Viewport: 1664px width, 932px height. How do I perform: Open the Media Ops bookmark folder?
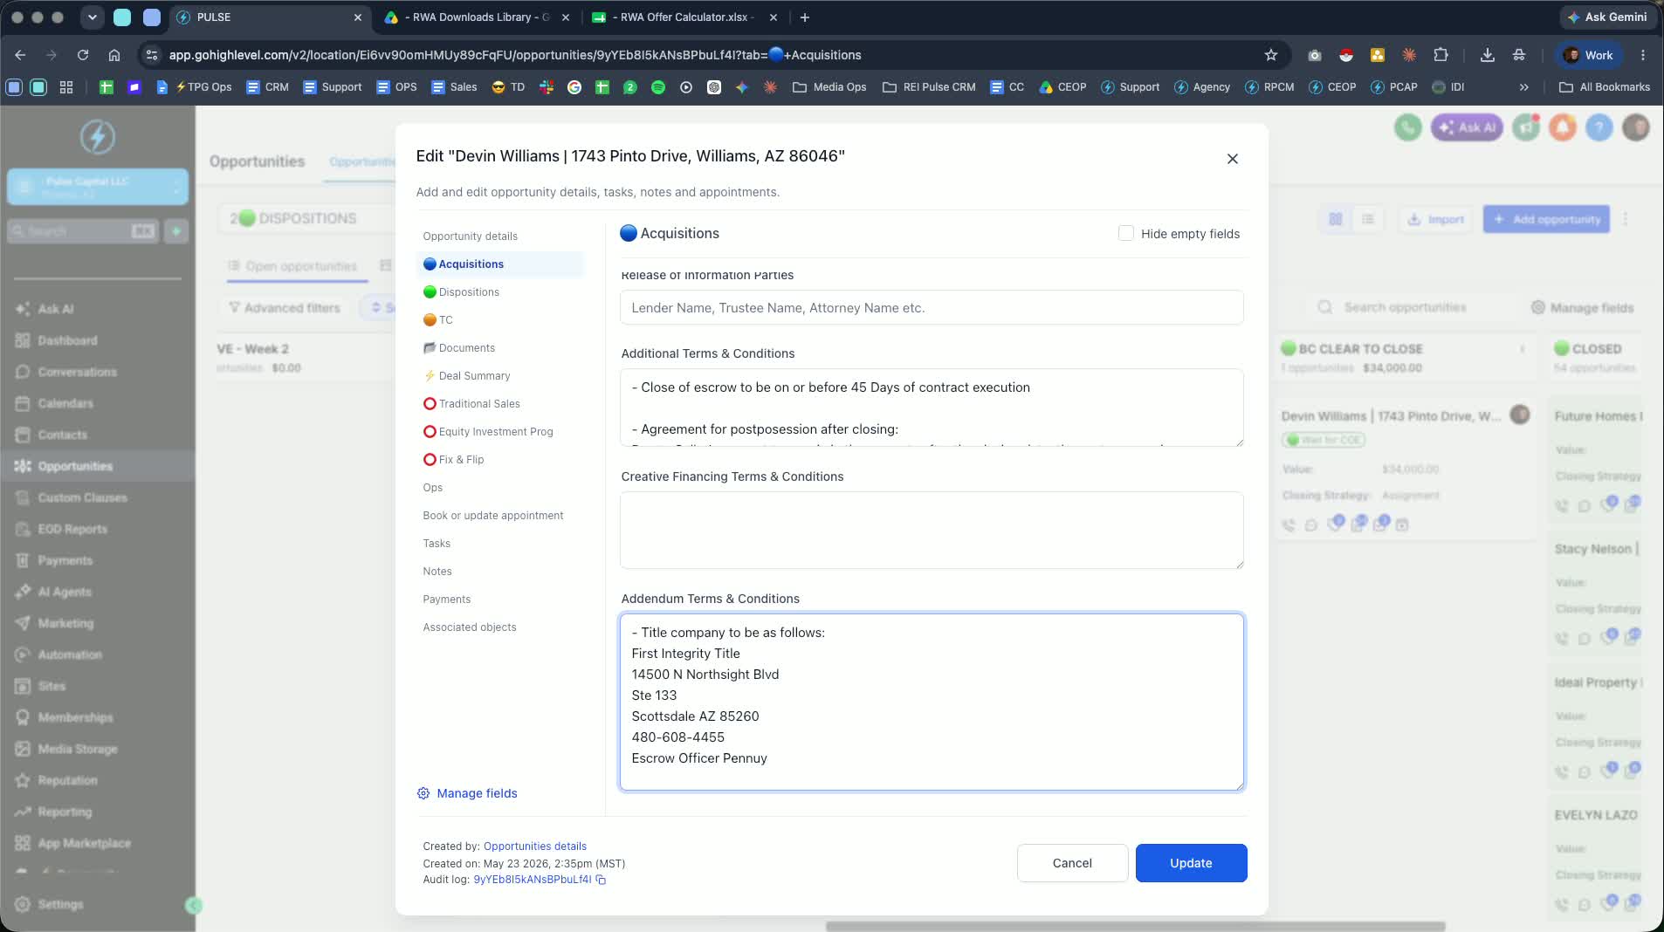coord(829,87)
